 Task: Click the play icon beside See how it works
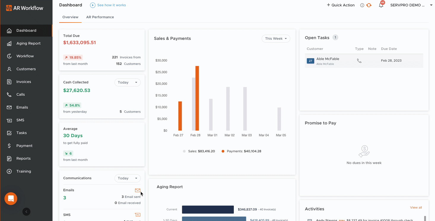point(93,5)
